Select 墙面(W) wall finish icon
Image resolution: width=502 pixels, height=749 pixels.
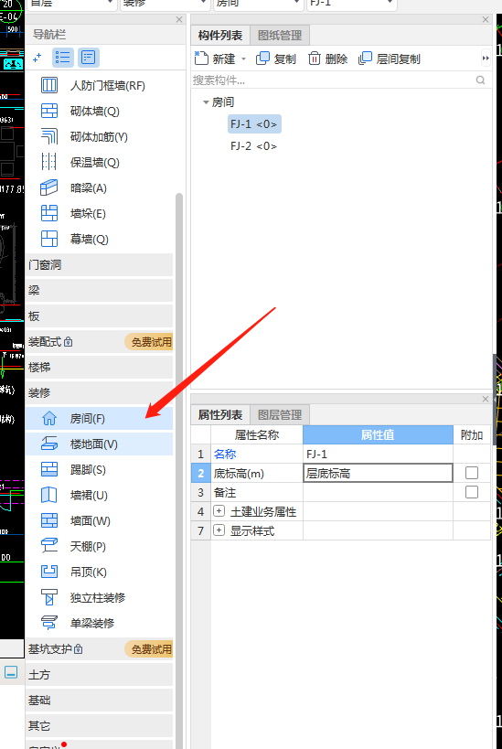click(x=49, y=520)
